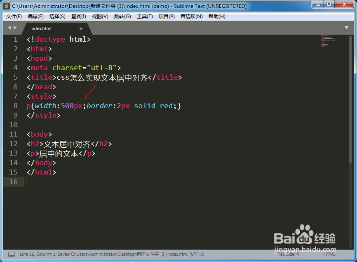Go to previous tab with left arrow

pos(9,28)
